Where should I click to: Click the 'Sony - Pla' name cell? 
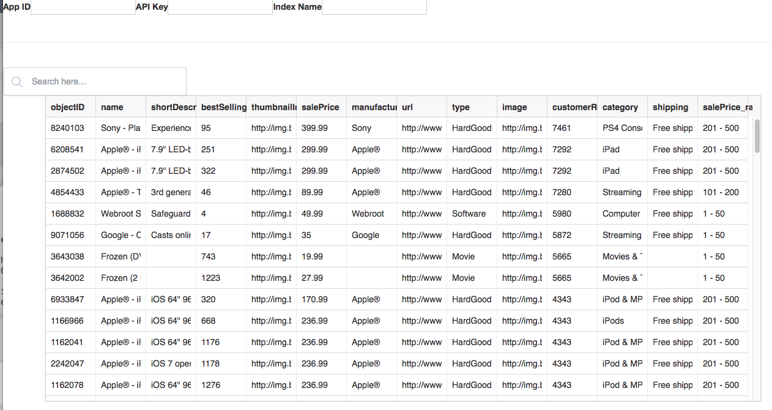[121, 128]
